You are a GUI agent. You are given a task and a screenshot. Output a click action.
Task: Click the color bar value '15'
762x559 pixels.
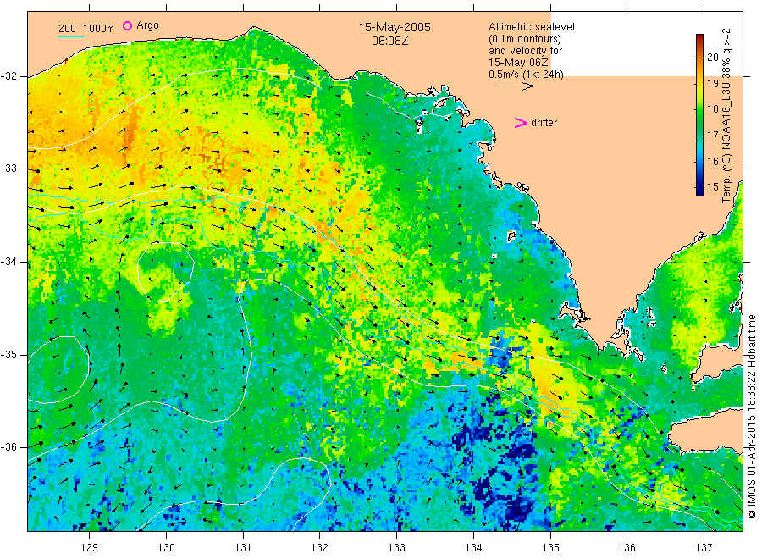(712, 187)
